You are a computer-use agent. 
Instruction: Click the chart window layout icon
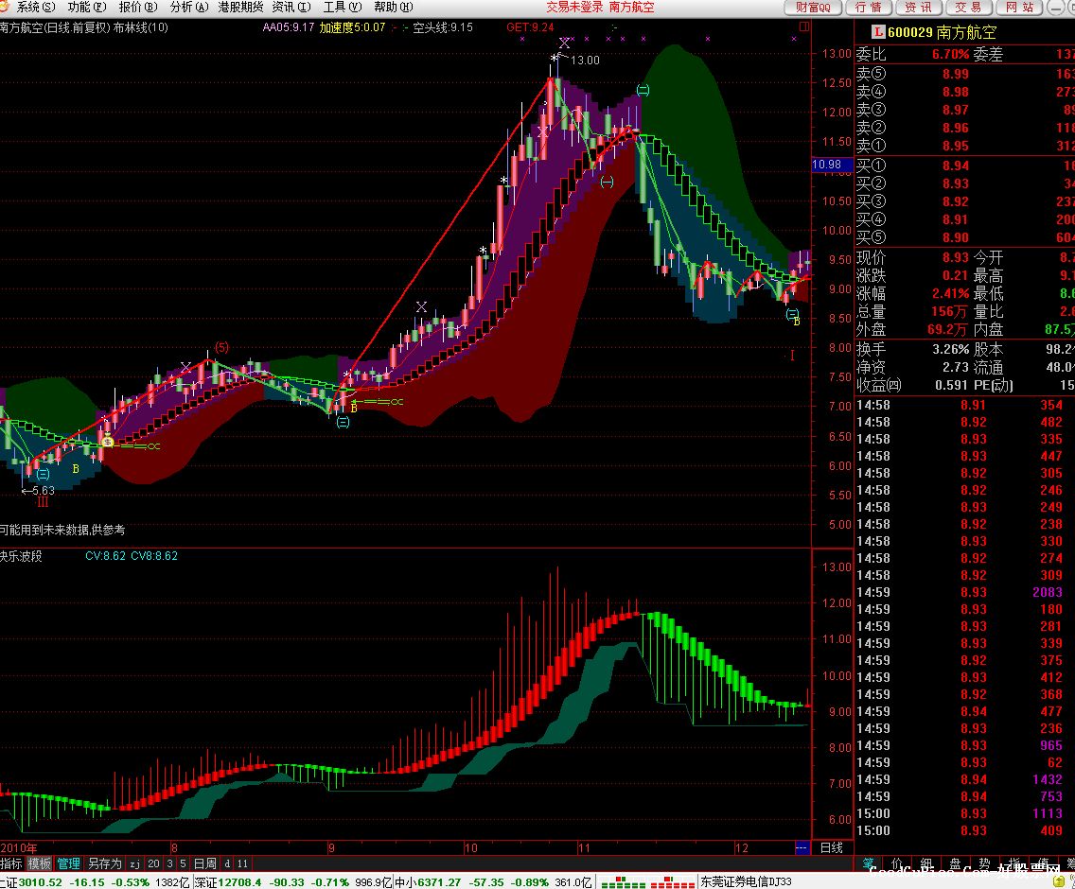(805, 26)
